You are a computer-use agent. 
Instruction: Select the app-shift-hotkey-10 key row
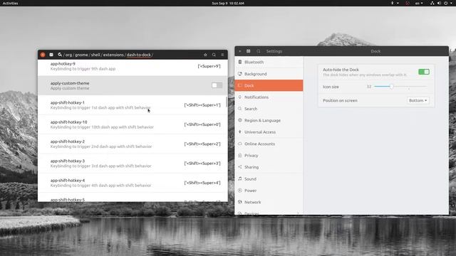(x=133, y=124)
